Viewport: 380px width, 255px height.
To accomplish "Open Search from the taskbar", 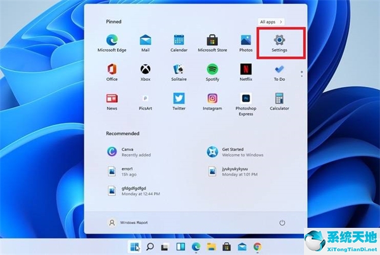I will 150,247.
